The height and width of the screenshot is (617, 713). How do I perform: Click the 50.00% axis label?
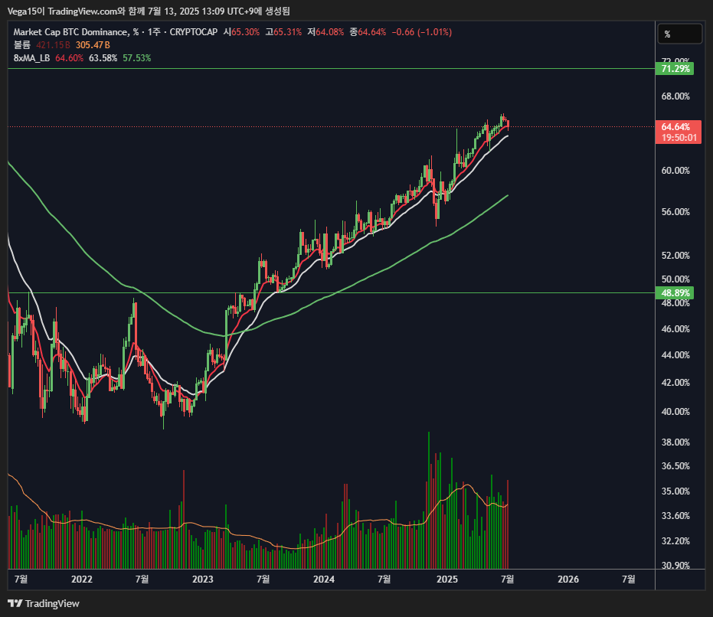click(x=675, y=279)
